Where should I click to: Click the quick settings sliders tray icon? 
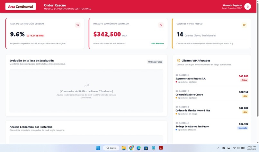pos(223,148)
